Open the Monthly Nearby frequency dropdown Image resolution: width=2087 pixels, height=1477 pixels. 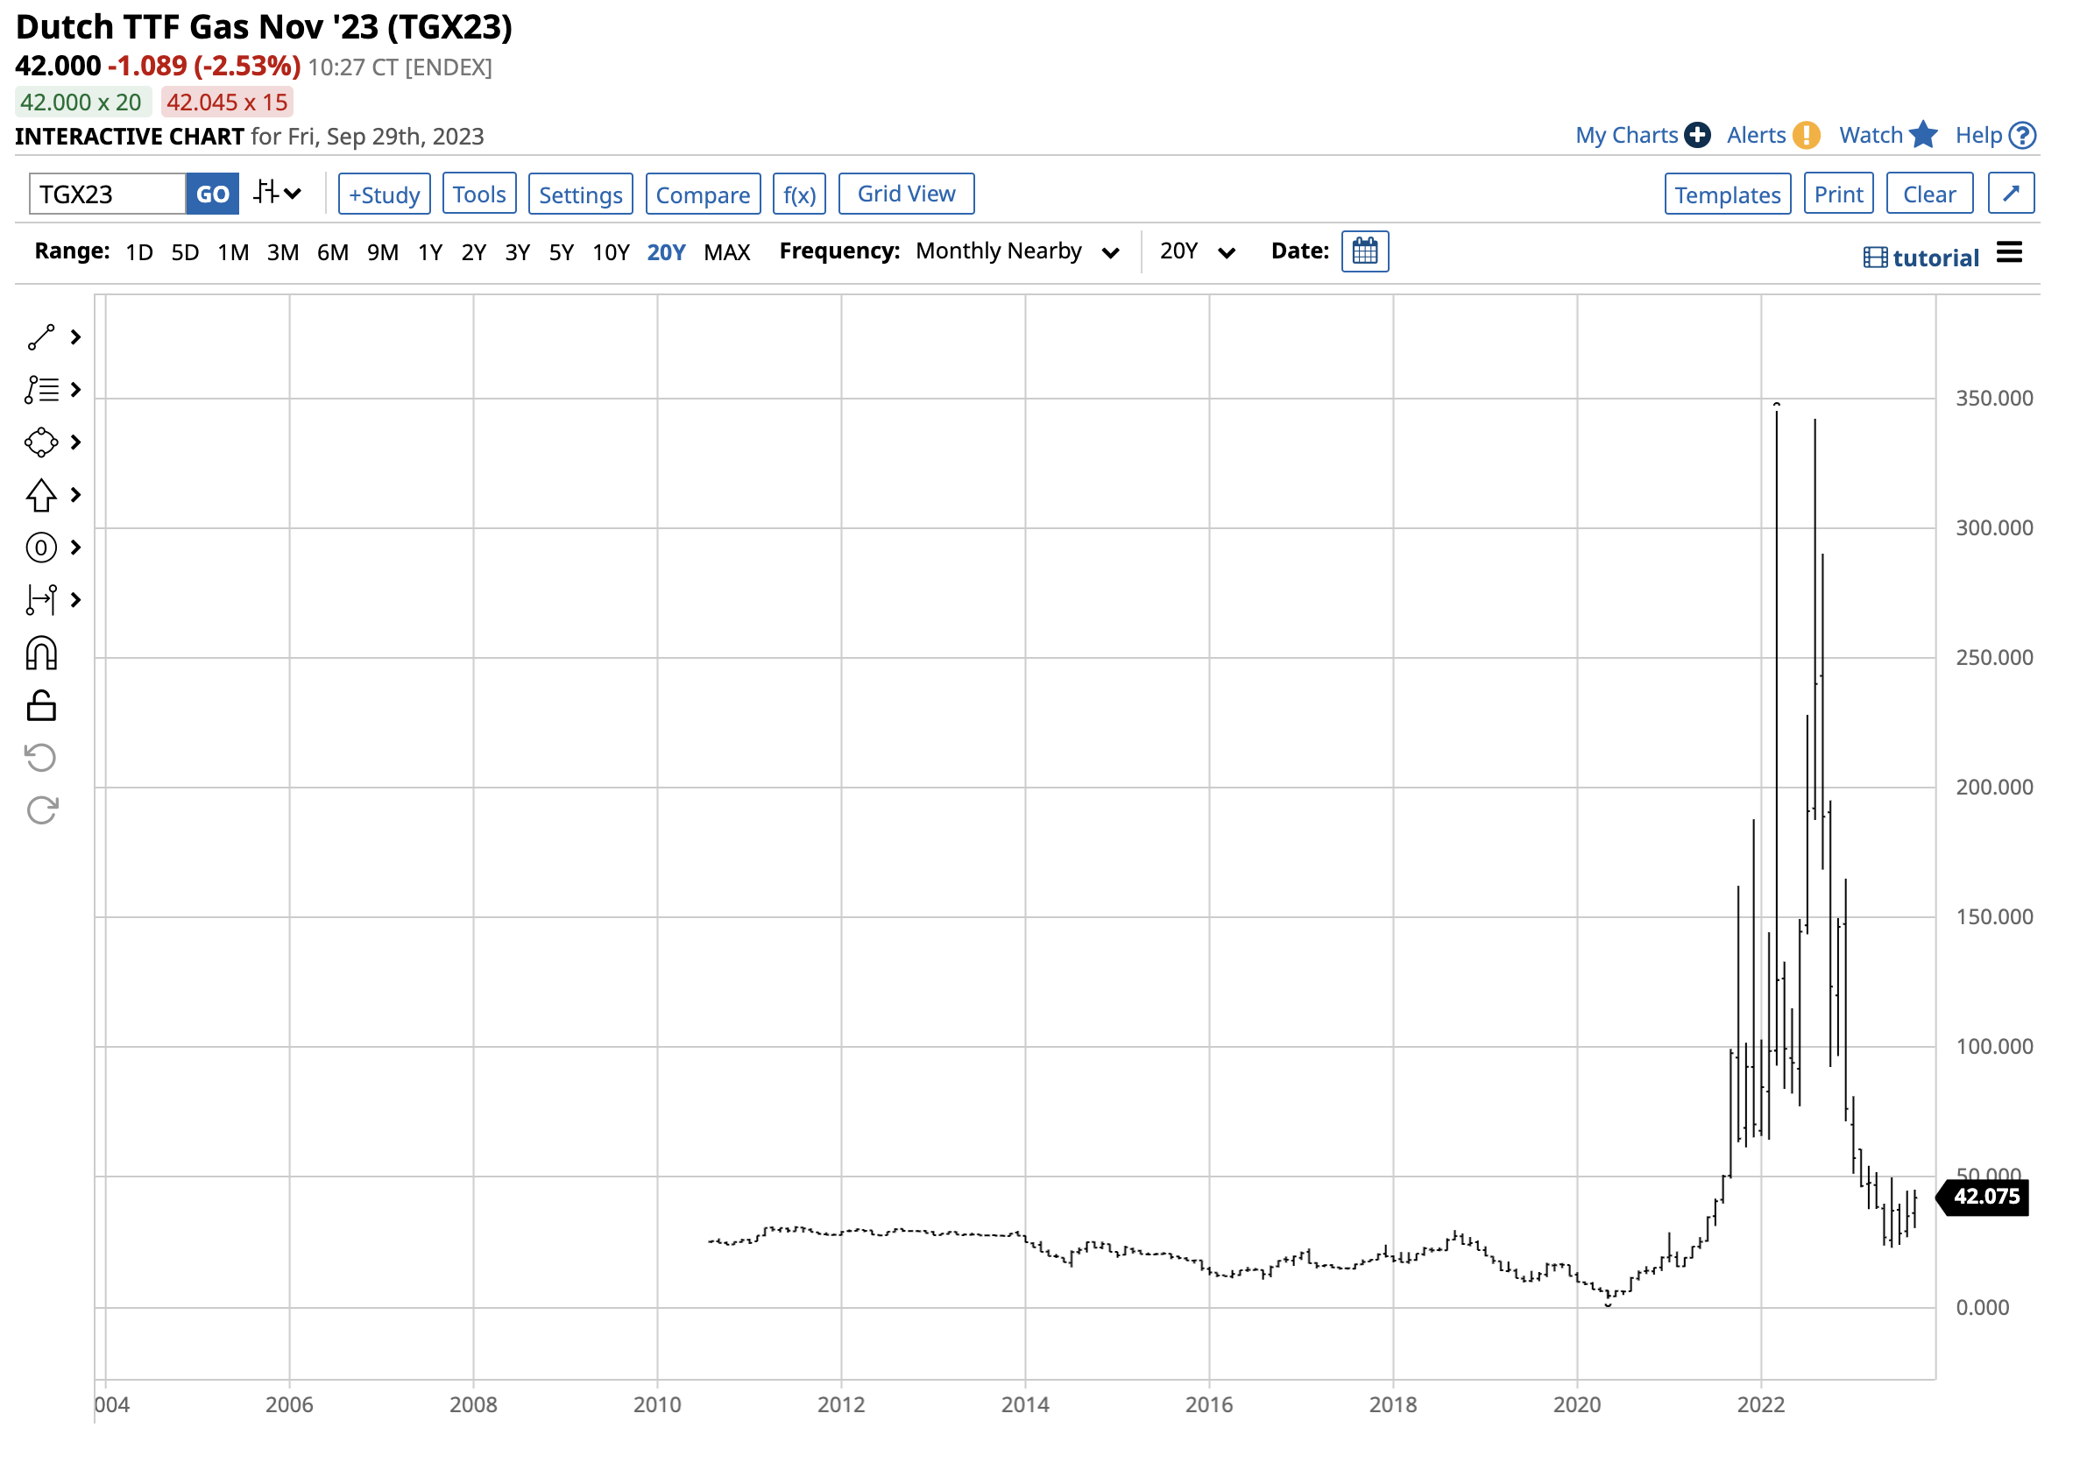coord(1015,251)
